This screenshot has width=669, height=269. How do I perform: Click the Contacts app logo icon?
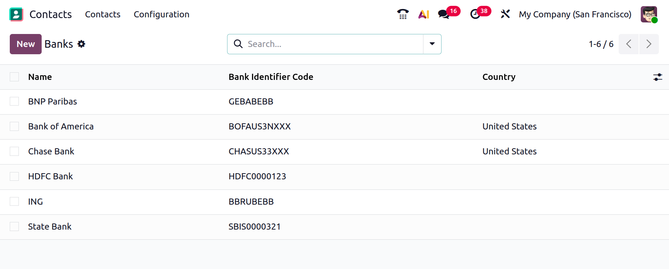tap(16, 14)
